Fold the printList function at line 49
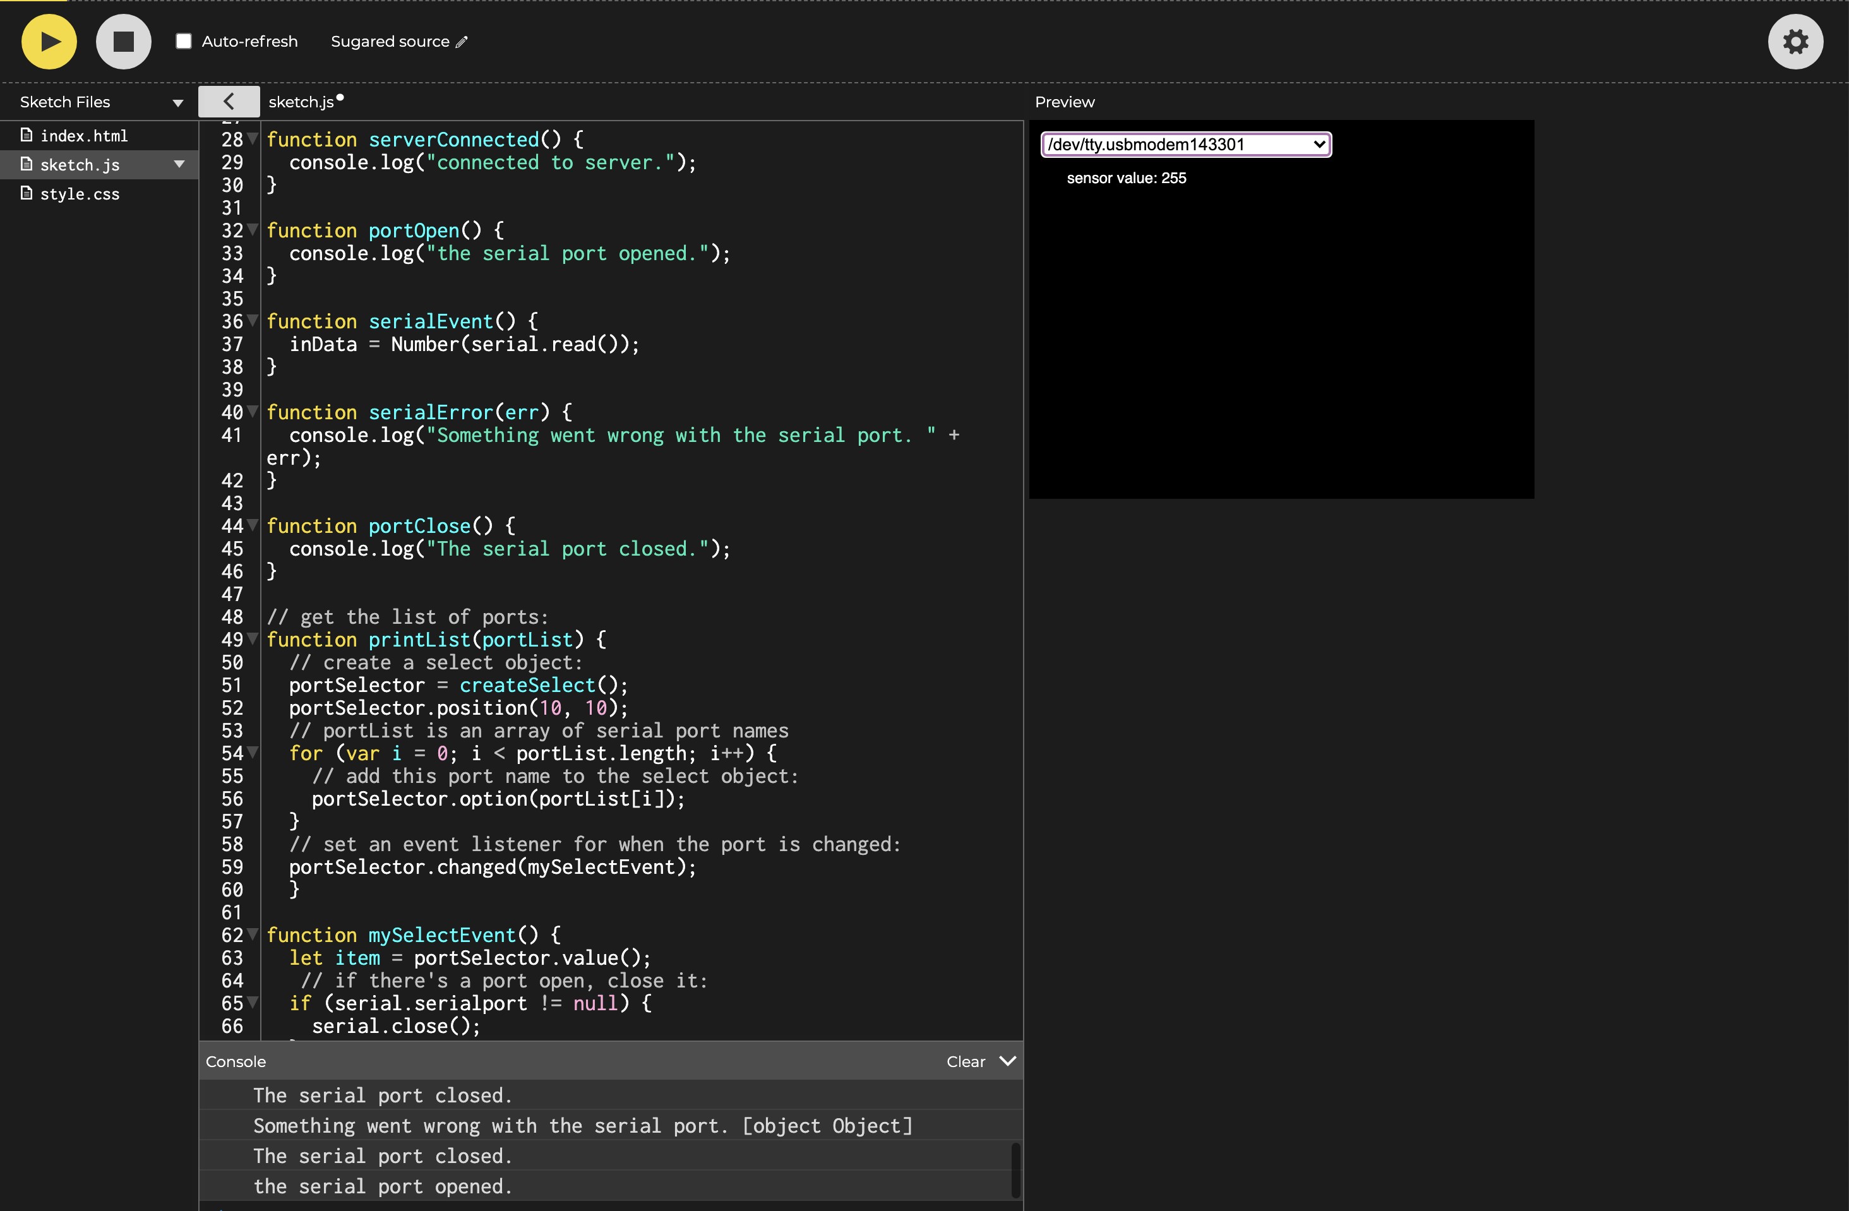Image resolution: width=1849 pixels, height=1211 pixels. 253,640
